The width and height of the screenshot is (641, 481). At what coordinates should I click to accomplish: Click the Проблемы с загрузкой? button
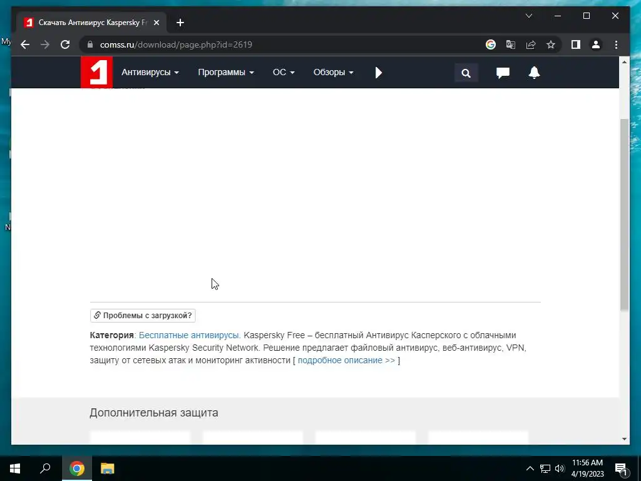143,316
